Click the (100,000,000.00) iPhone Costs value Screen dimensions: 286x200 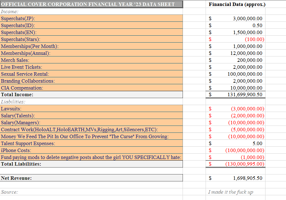click(x=245, y=150)
